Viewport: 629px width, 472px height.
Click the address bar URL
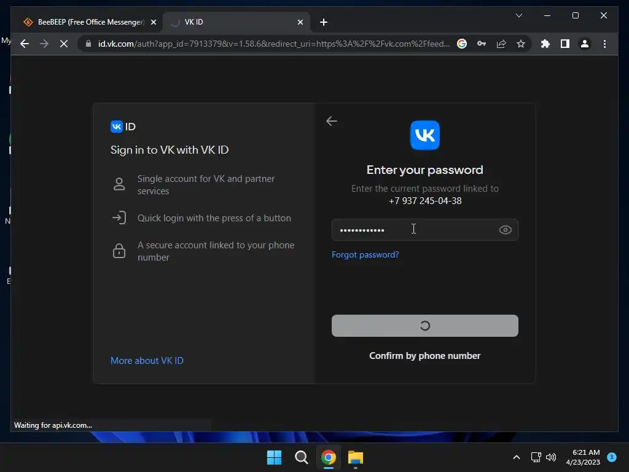click(274, 44)
